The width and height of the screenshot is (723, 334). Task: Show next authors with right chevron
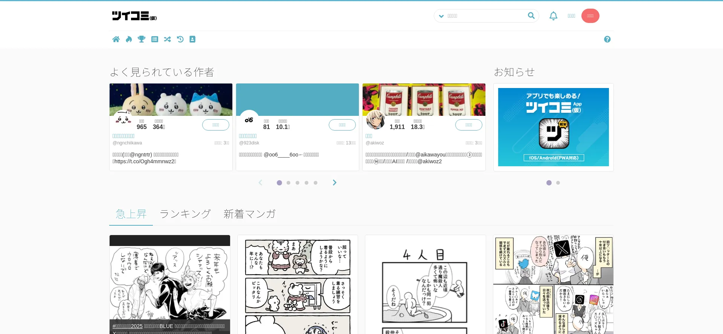coord(334,182)
